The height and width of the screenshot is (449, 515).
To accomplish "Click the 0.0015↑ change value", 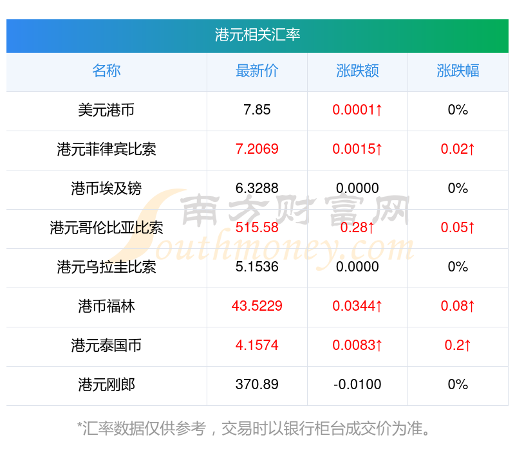I will 357,149.
